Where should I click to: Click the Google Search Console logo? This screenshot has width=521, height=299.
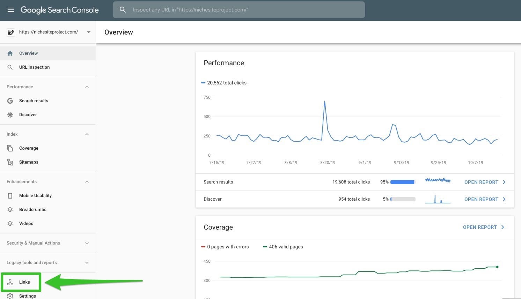click(59, 10)
